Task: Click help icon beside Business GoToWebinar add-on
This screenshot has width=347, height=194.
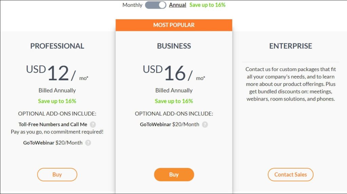Action: [205, 125]
